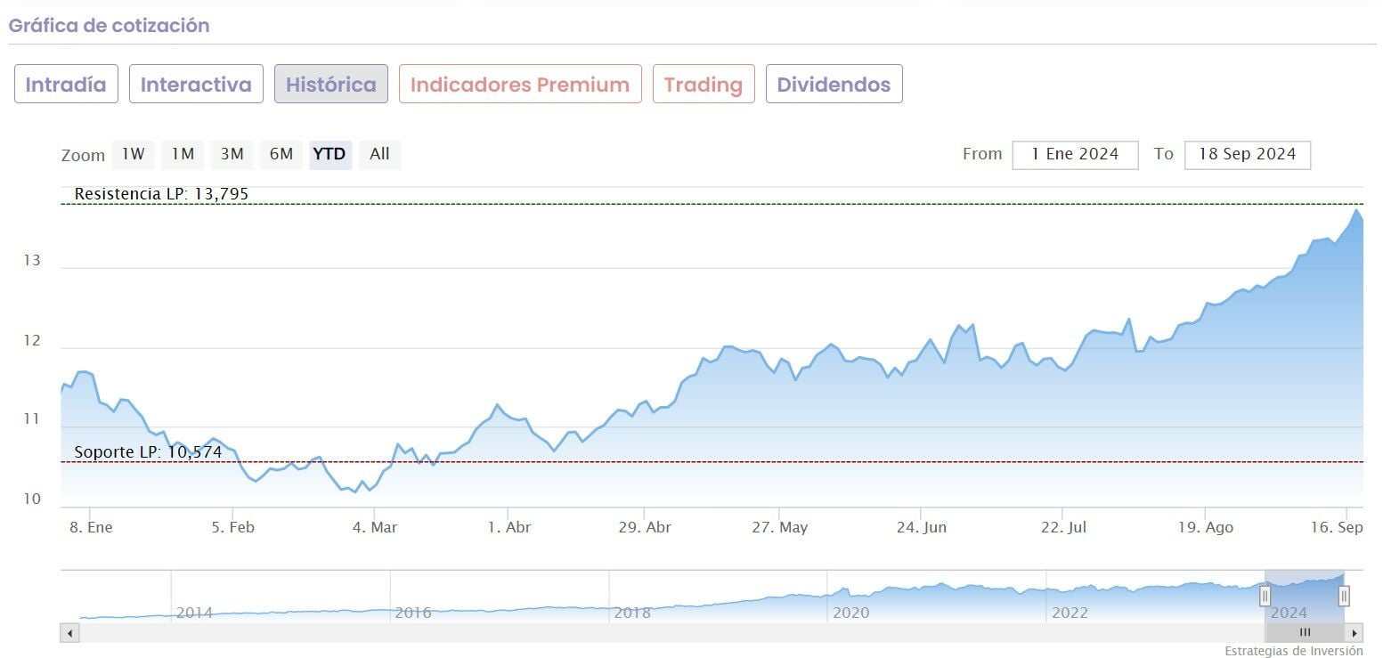Viewport: 1383px width, 658px height.
Task: Click the navigator left range handle
Action: tap(1265, 596)
